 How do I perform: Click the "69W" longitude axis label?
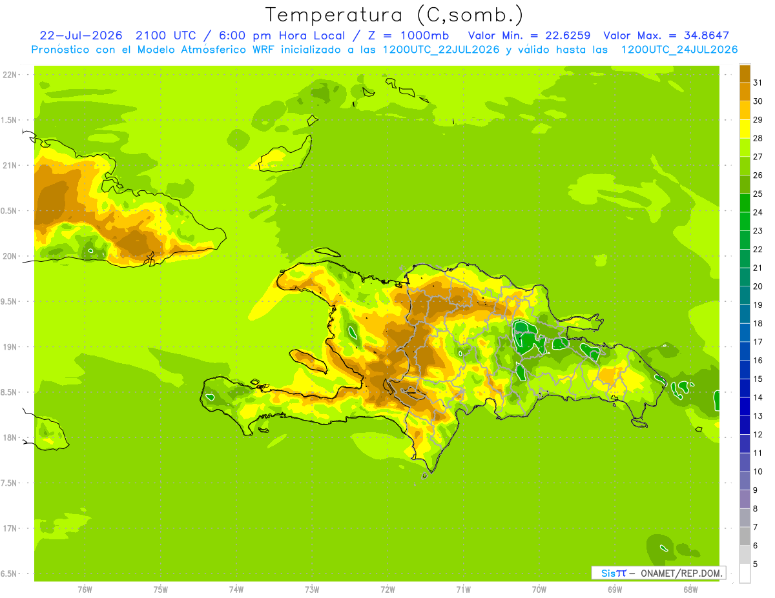615,590
